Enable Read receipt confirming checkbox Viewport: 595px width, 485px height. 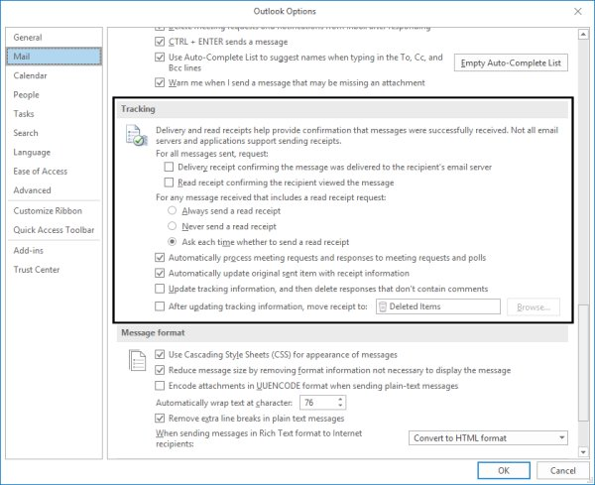pyautogui.click(x=169, y=182)
